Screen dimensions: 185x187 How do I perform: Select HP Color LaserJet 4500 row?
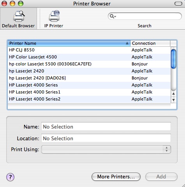[x=89, y=57]
